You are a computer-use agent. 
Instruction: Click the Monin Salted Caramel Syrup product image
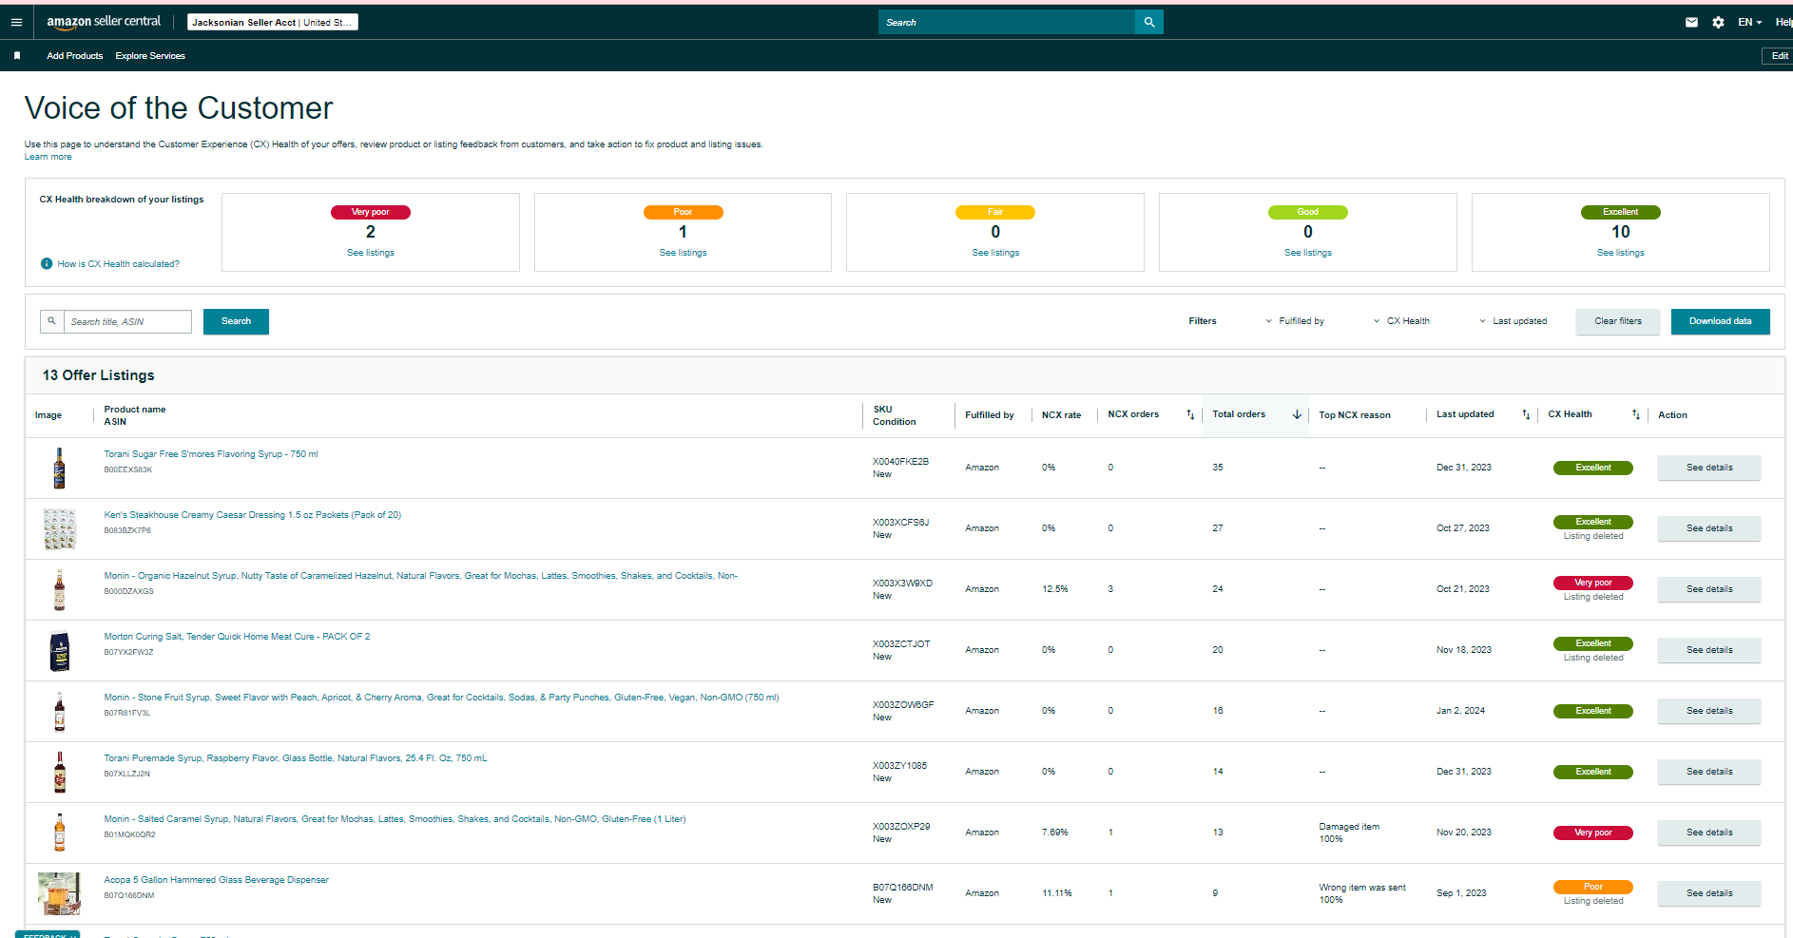pos(60,833)
